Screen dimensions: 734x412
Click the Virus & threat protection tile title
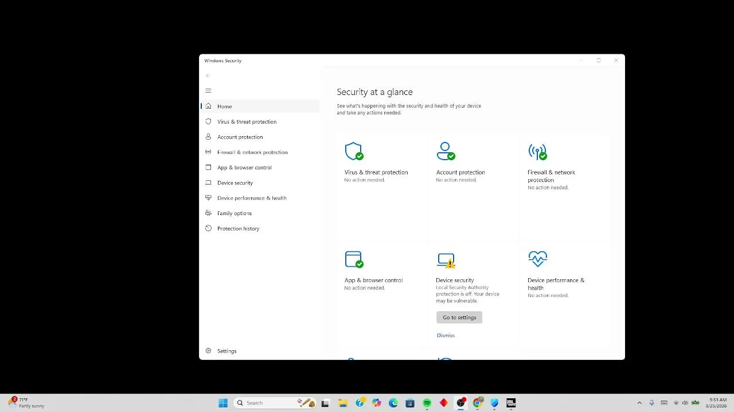click(x=376, y=172)
